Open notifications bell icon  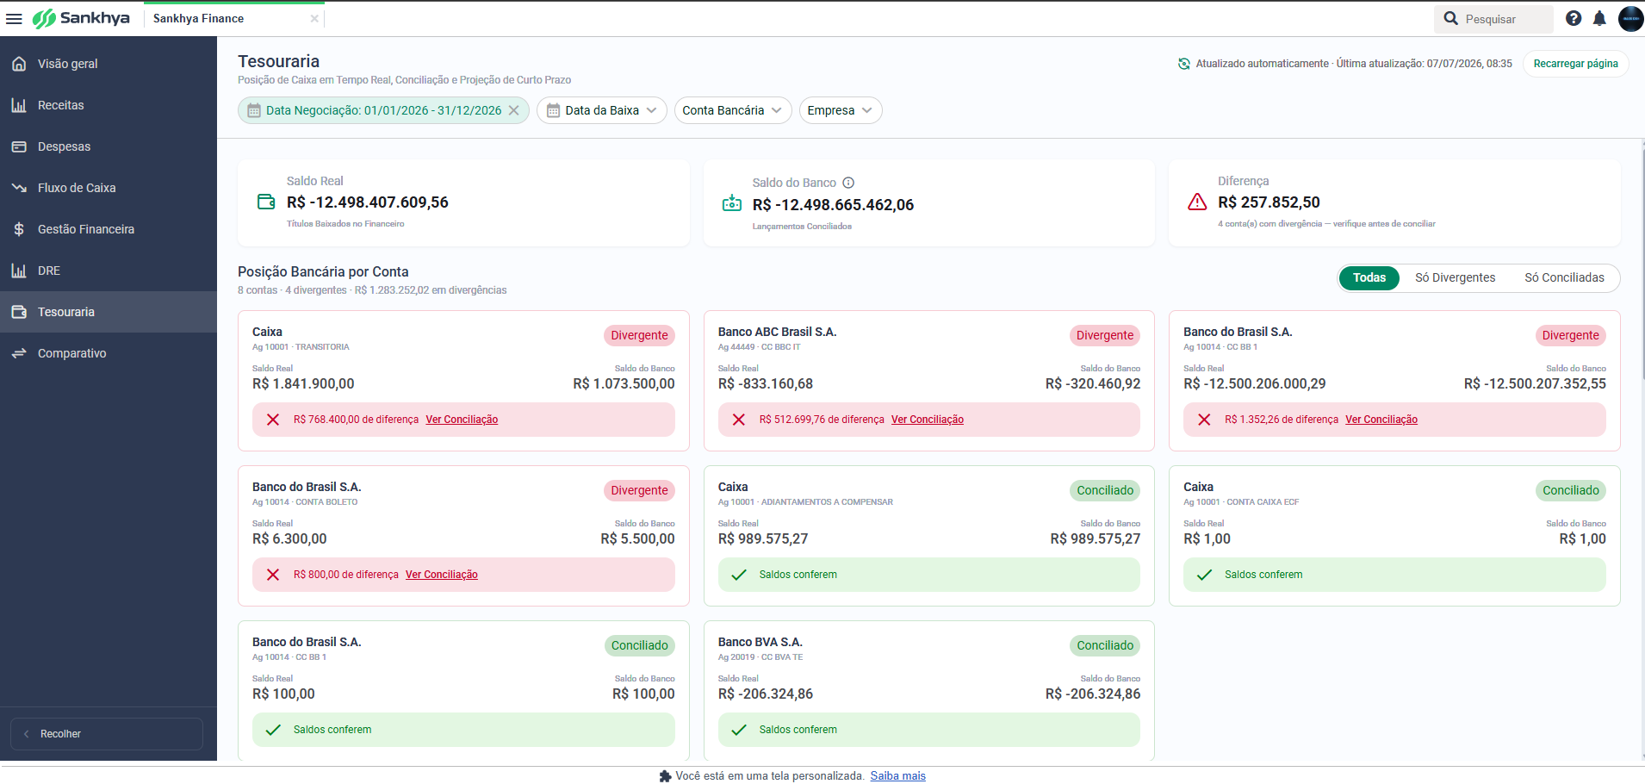(1599, 18)
